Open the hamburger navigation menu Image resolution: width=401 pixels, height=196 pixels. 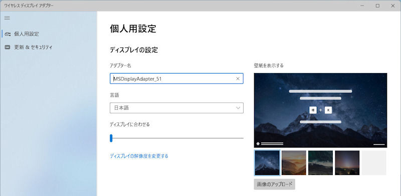pos(7,18)
